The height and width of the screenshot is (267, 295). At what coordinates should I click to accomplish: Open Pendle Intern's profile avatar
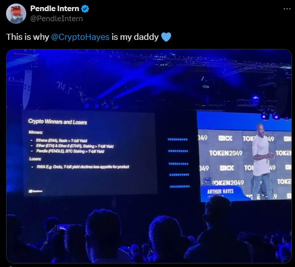pyautogui.click(x=16, y=14)
